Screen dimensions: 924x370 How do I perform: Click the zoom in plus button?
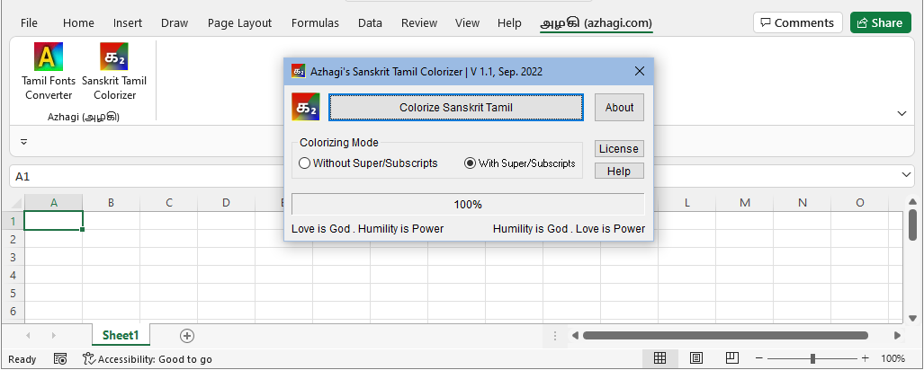click(866, 359)
